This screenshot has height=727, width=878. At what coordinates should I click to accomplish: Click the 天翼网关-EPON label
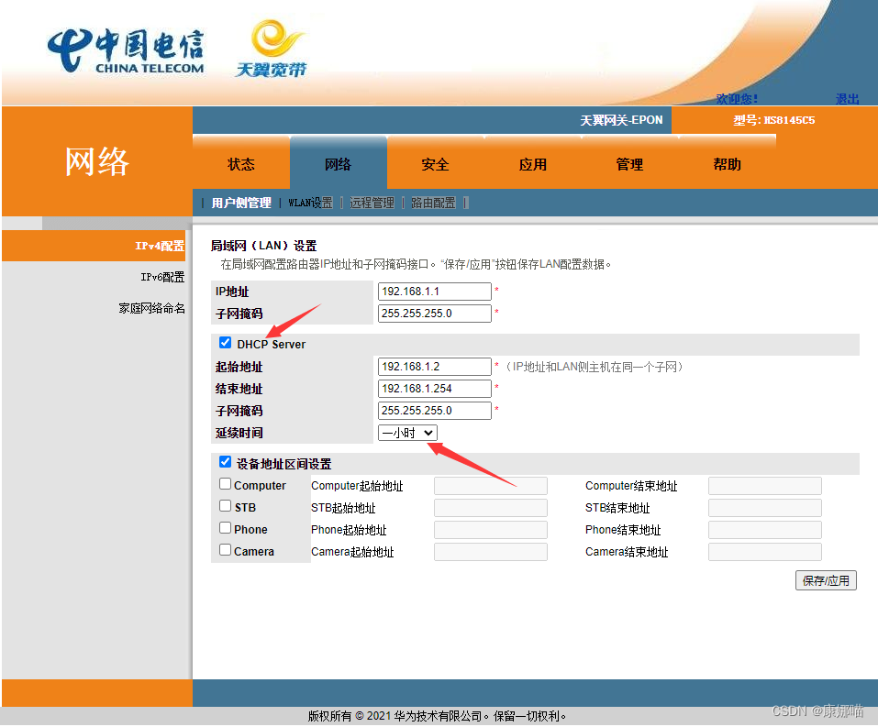(x=621, y=120)
